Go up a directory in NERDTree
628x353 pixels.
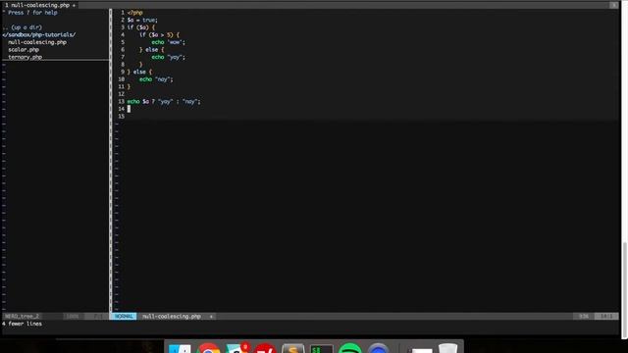22,27
